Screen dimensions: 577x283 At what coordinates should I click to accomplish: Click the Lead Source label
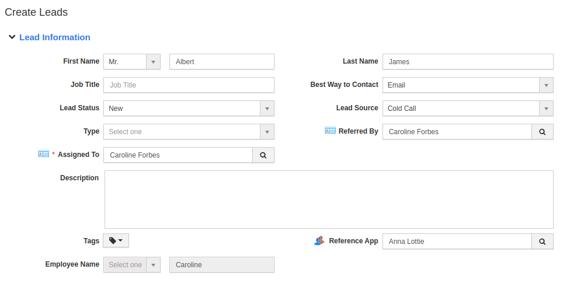click(357, 108)
